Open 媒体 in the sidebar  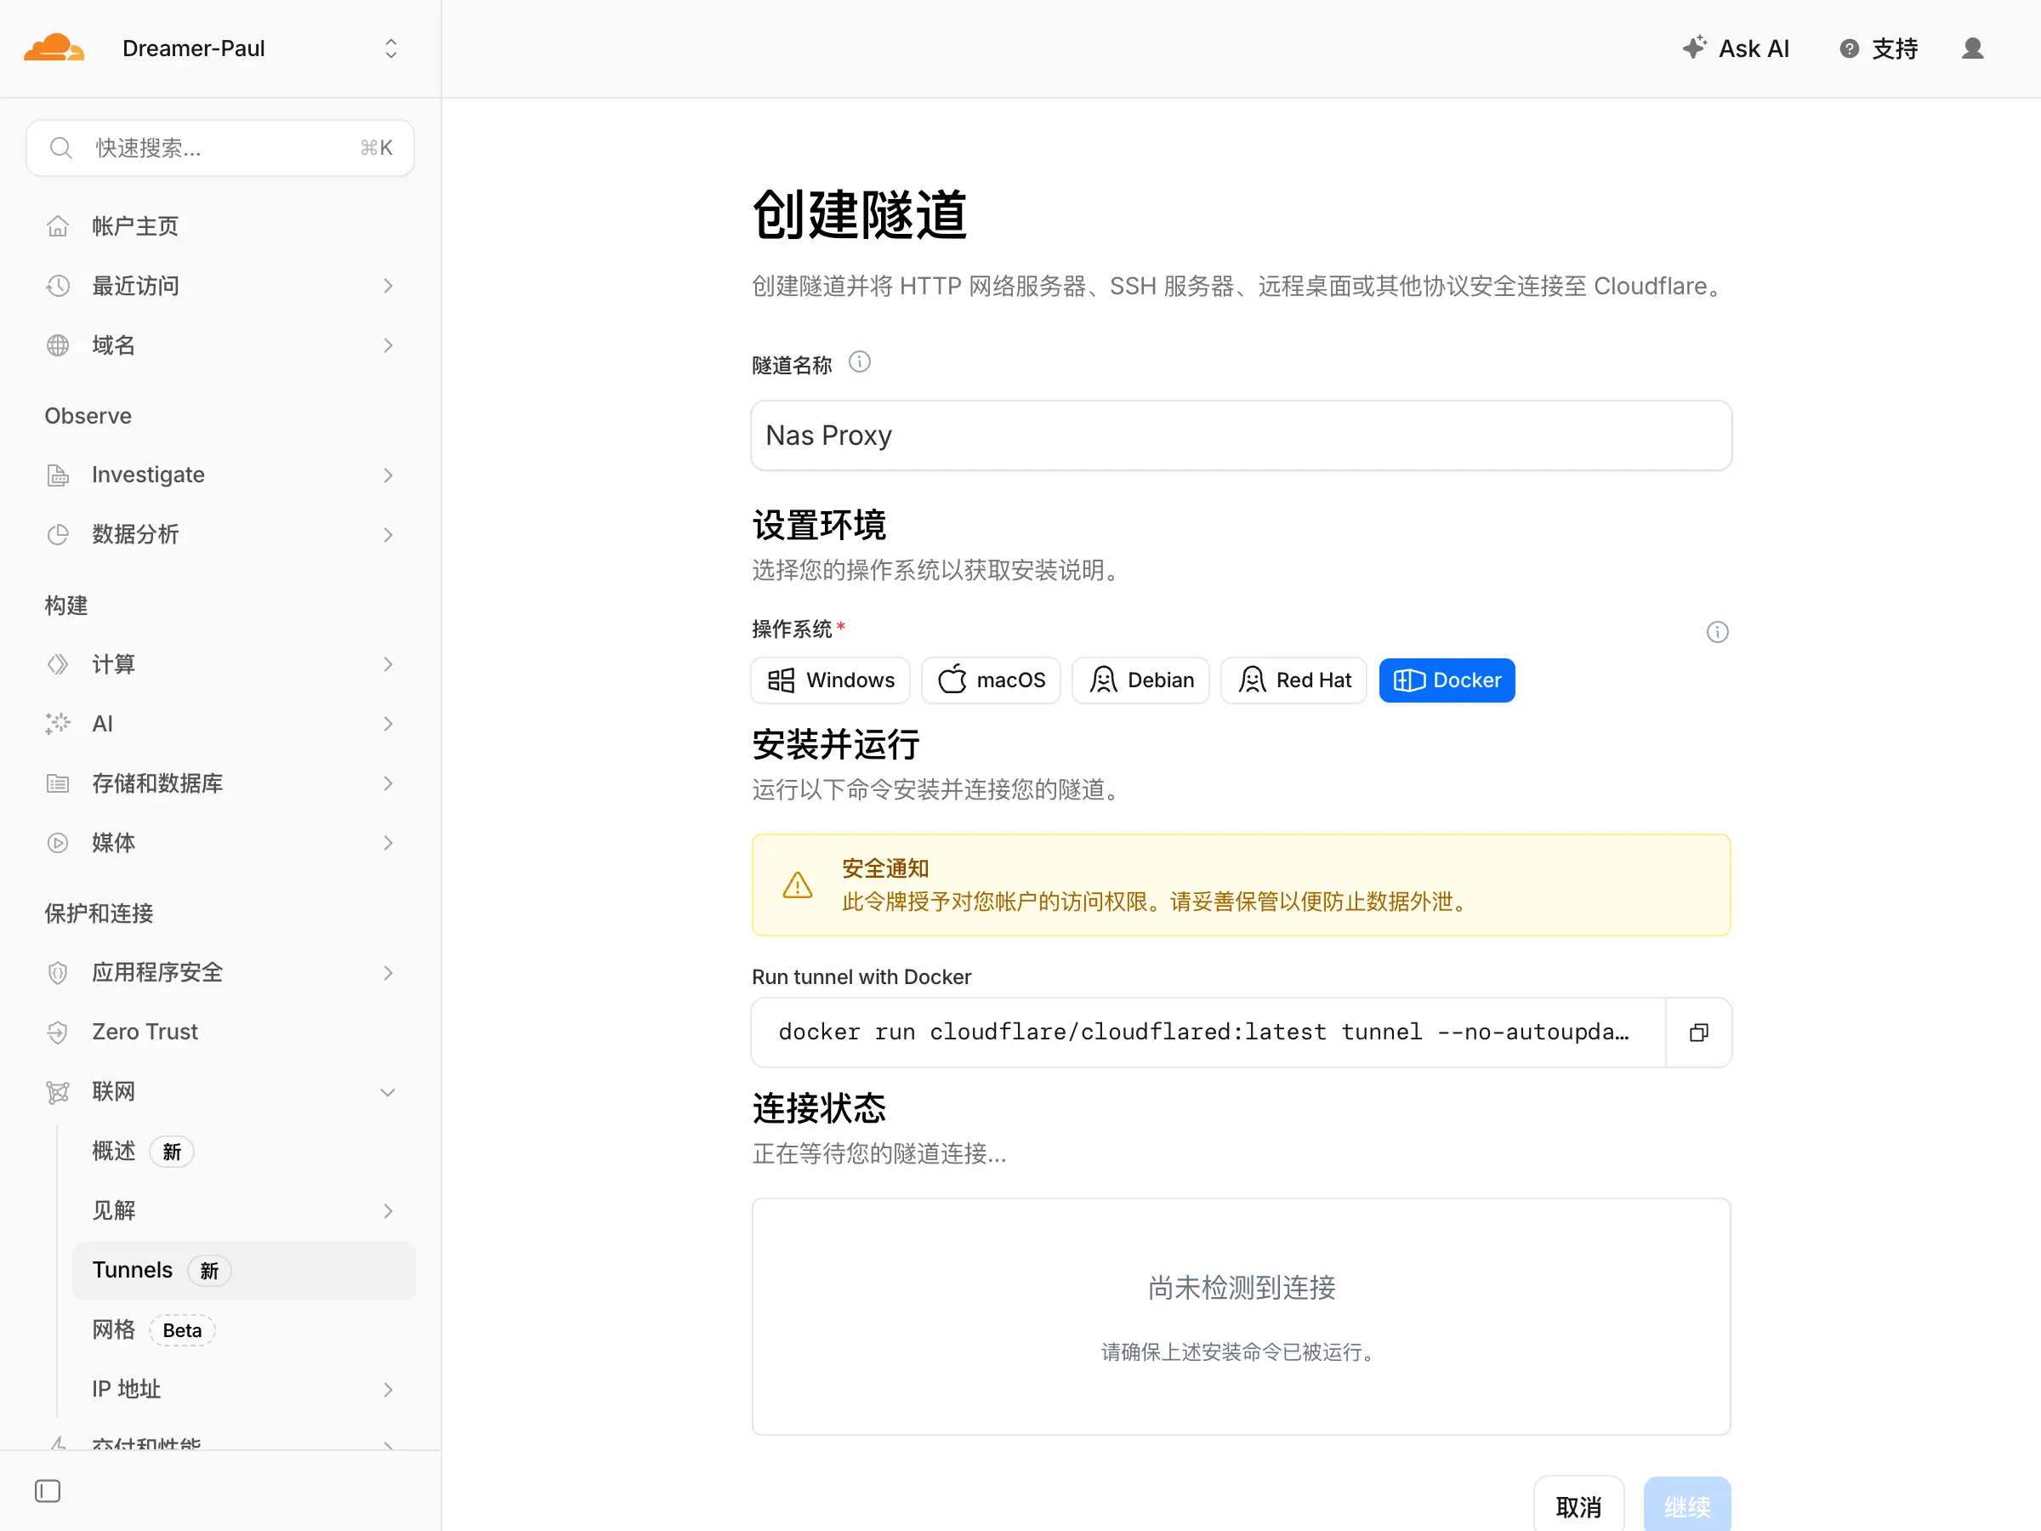click(x=113, y=843)
